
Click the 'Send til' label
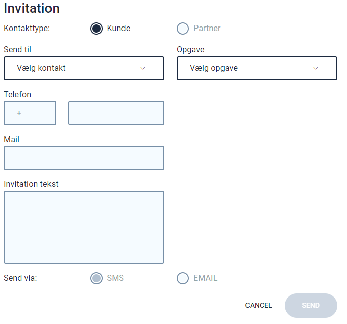(17, 50)
